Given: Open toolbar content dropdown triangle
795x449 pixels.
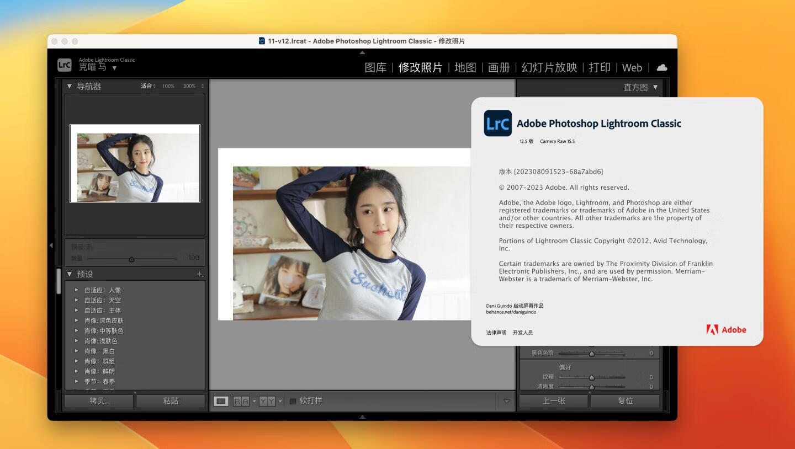Looking at the screenshot, I should click(506, 401).
